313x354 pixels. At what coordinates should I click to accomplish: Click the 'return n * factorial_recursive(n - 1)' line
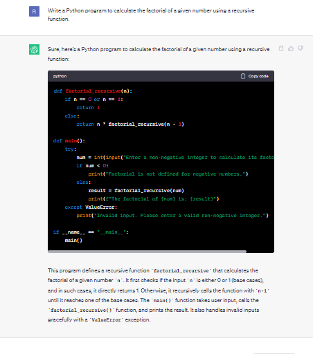click(x=130, y=124)
